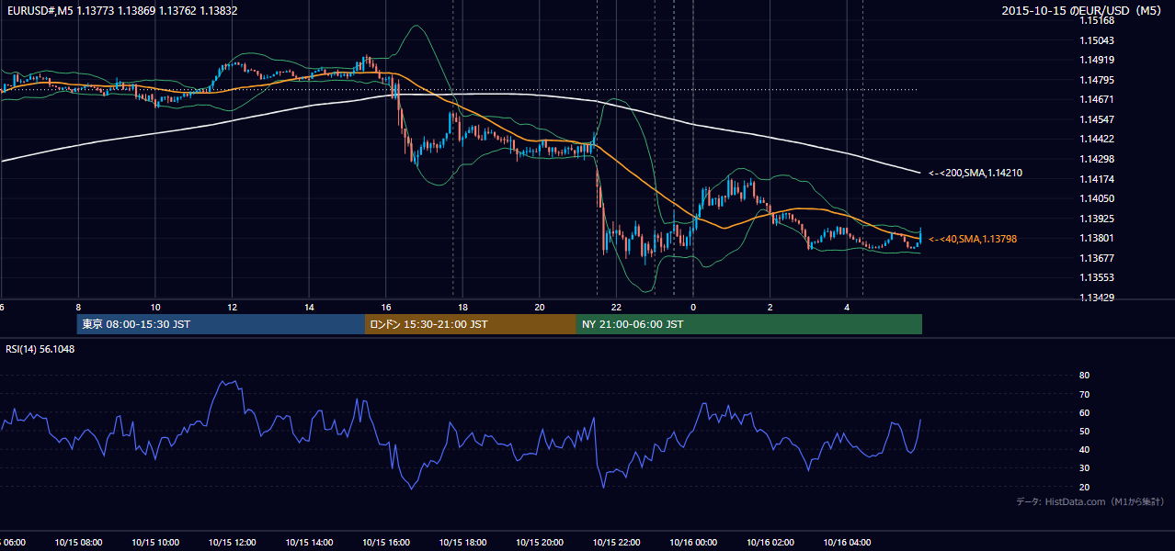Click the HistData.com data source credit
1175x551 pixels.
(x=1090, y=501)
